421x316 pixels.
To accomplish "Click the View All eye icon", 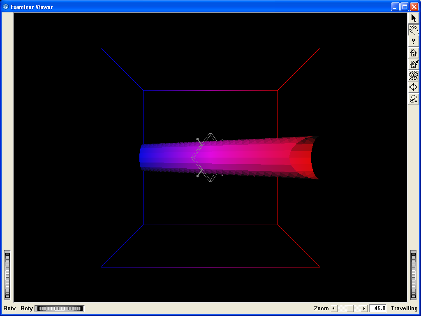I will 413,76.
